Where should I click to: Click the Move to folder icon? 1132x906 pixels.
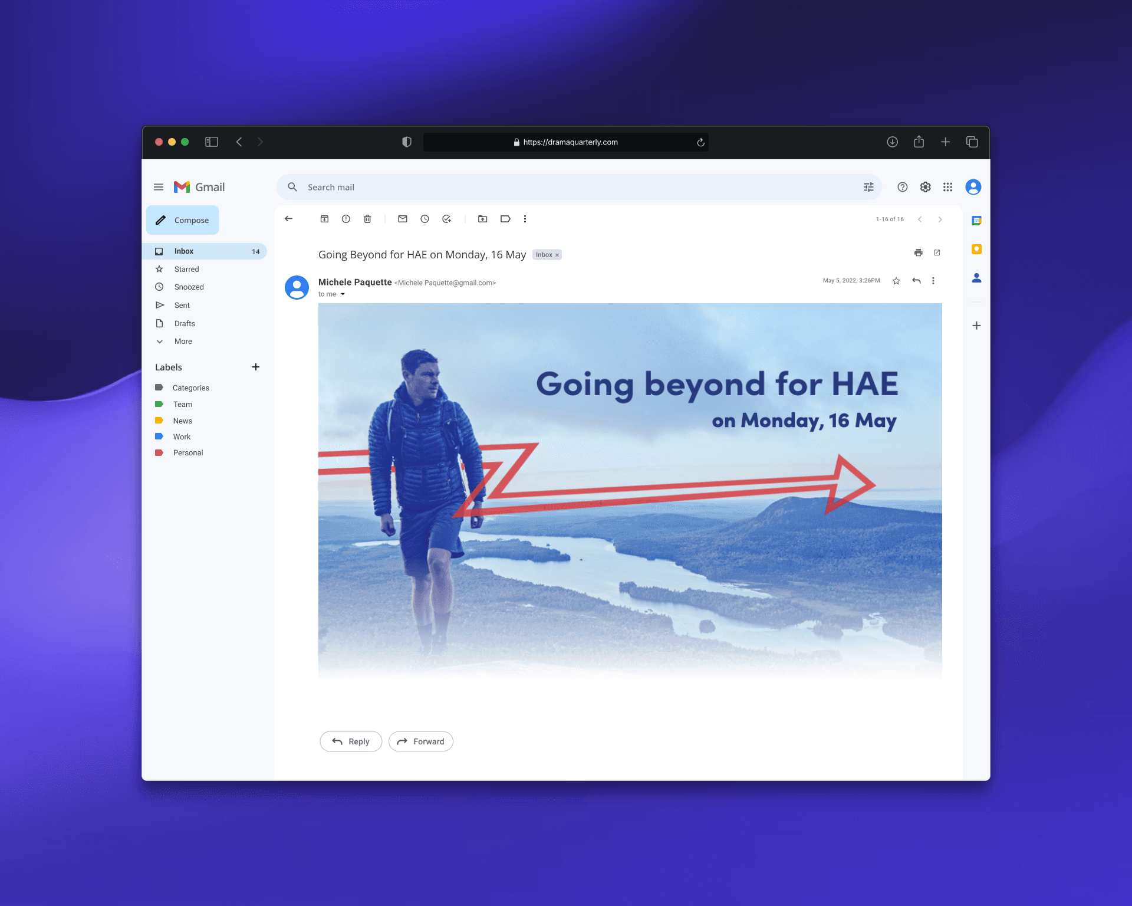pyautogui.click(x=482, y=219)
